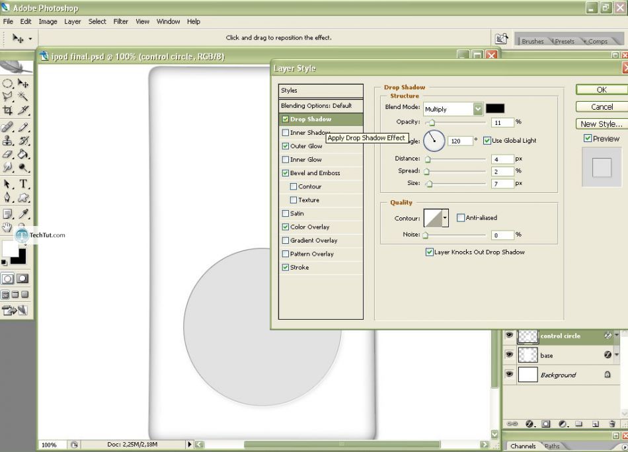Open the Layer menu
Screen dimensions: 628x452
click(73, 22)
